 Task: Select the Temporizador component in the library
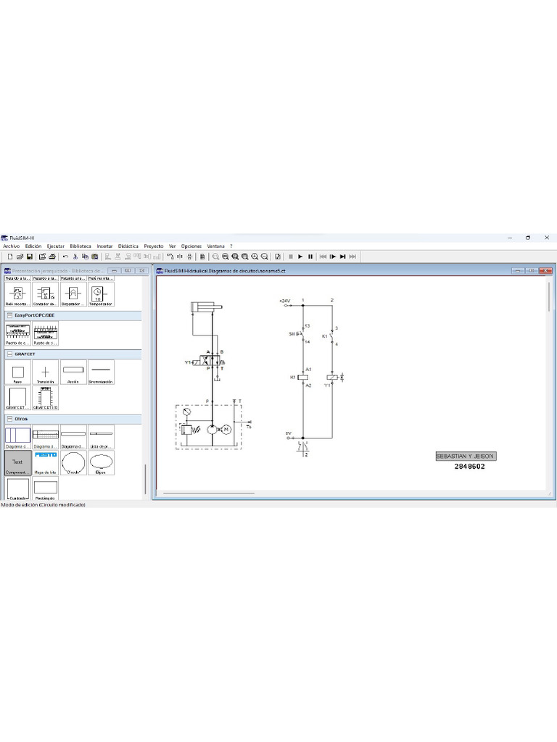tap(101, 293)
